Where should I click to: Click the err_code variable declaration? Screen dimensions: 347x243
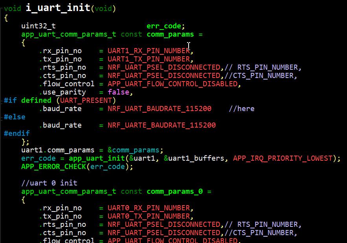point(164,26)
